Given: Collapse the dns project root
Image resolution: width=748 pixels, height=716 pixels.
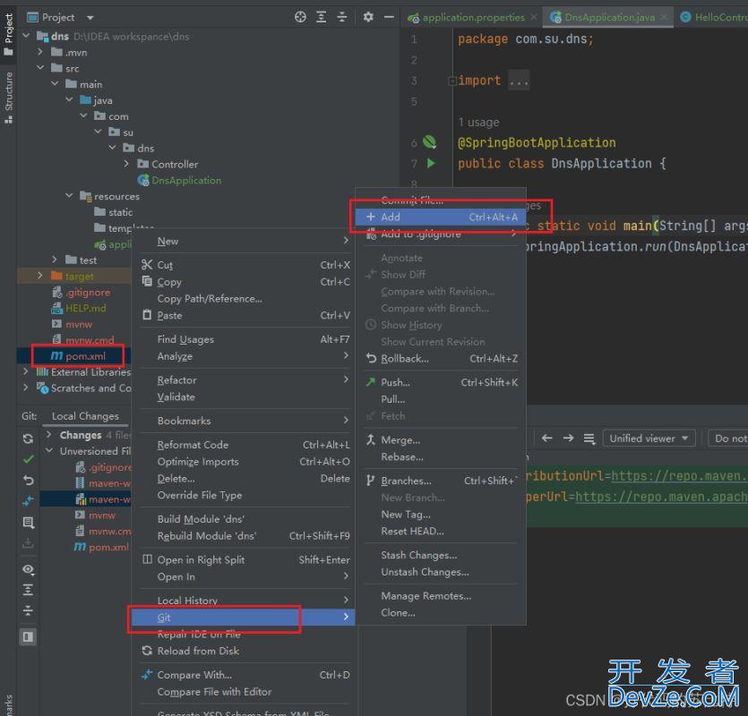Looking at the screenshot, I should coord(26,36).
